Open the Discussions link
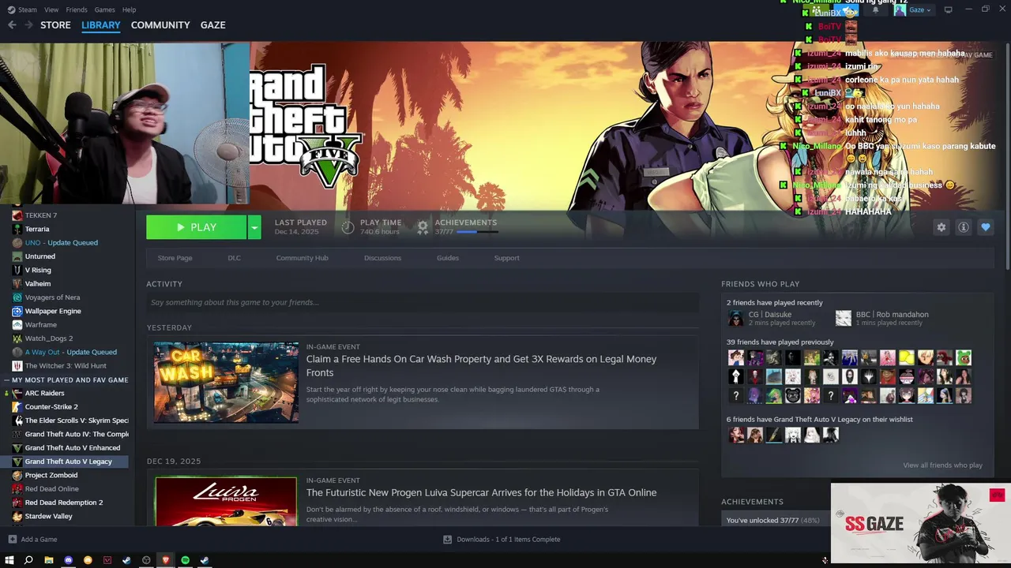1011x568 pixels. tap(382, 258)
